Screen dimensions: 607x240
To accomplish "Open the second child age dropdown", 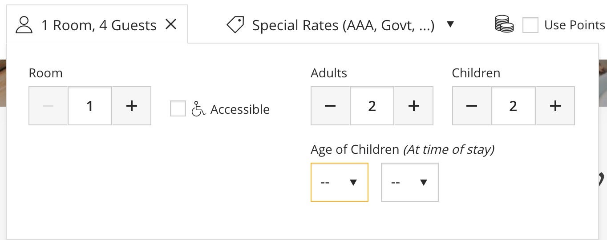I will point(410,182).
